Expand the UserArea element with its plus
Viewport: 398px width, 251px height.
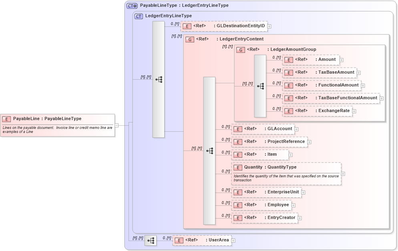tap(233, 240)
